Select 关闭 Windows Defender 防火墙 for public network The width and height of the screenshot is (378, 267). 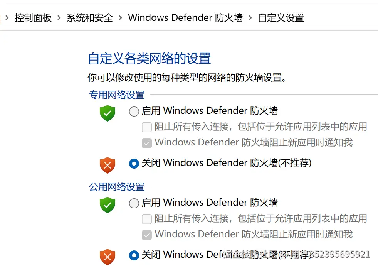pos(134,255)
